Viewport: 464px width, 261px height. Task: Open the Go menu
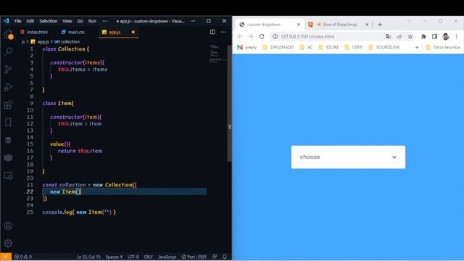coord(80,21)
